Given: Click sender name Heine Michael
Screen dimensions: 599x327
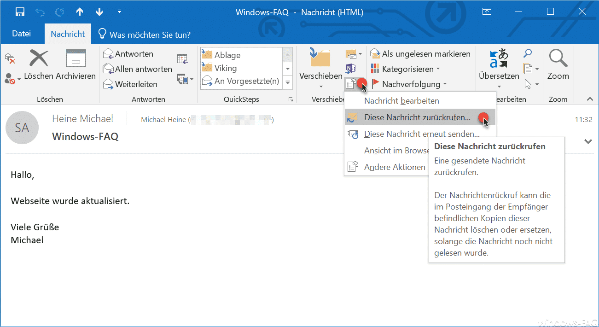Looking at the screenshot, I should pyautogui.click(x=82, y=119).
